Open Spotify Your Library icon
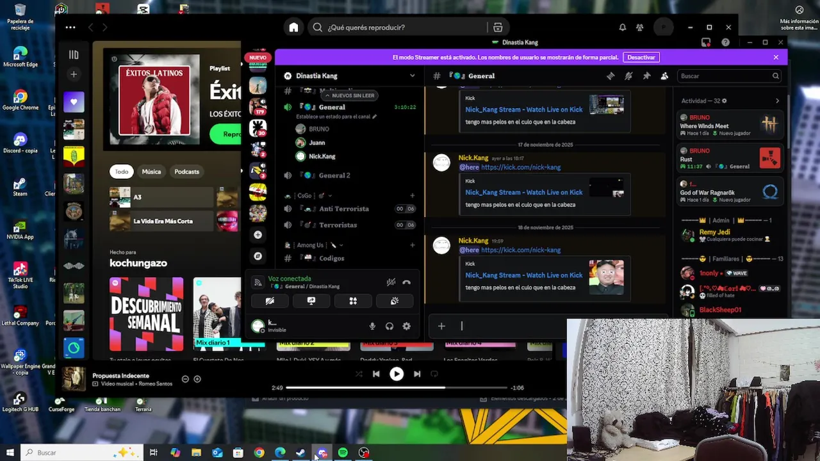The image size is (820, 461). [x=74, y=55]
